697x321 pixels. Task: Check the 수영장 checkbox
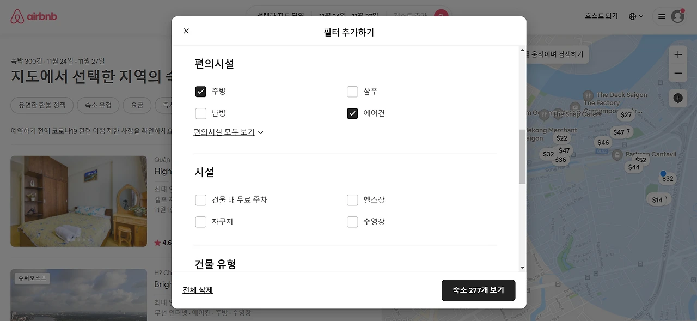[x=352, y=222]
